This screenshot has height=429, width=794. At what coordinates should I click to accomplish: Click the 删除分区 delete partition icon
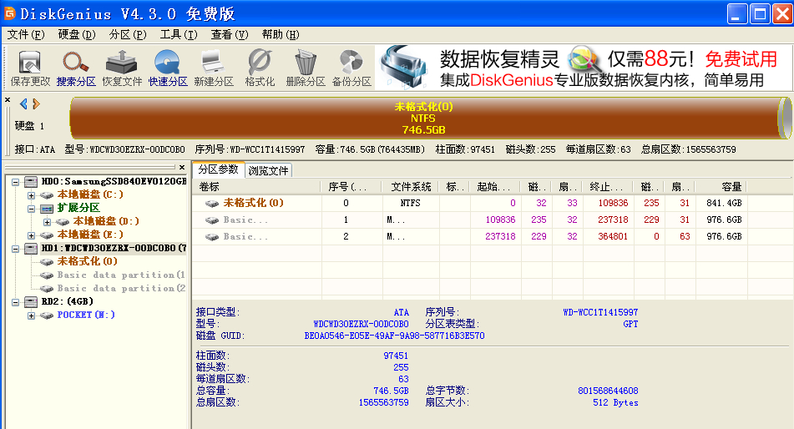click(306, 68)
